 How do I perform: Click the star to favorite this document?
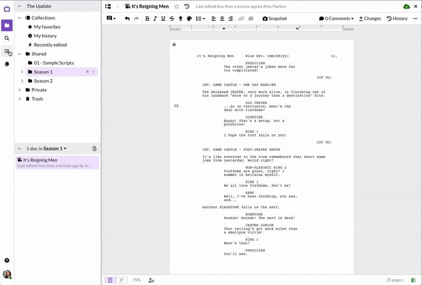point(177,6)
